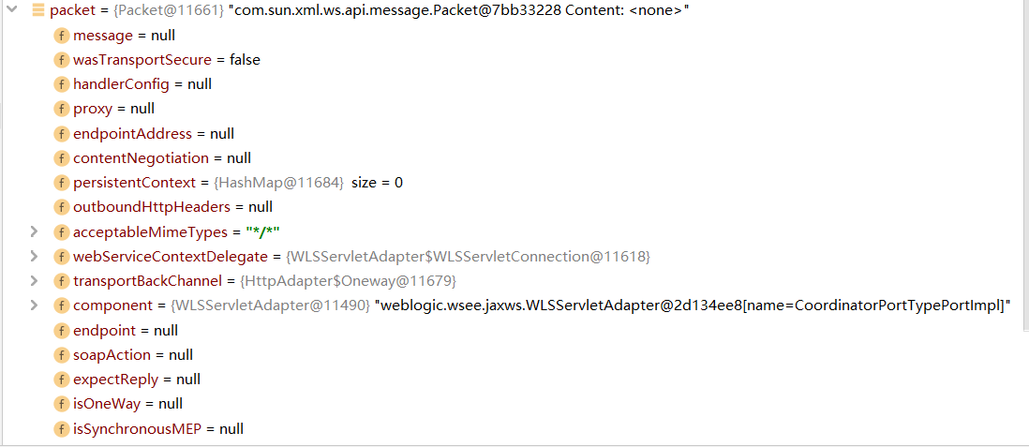This screenshot has height=447, width=1029.
Task: Expand the component node
Action: click(x=34, y=305)
